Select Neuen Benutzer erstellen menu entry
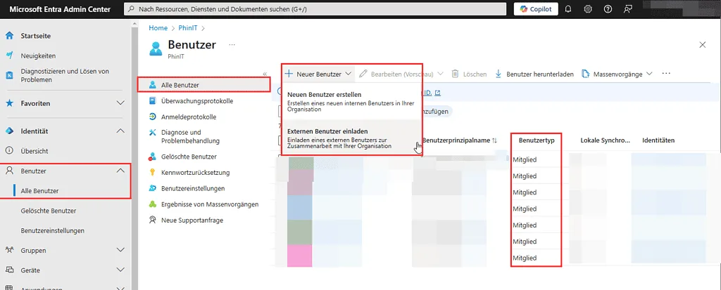The height and width of the screenshot is (290, 721). coord(324,95)
